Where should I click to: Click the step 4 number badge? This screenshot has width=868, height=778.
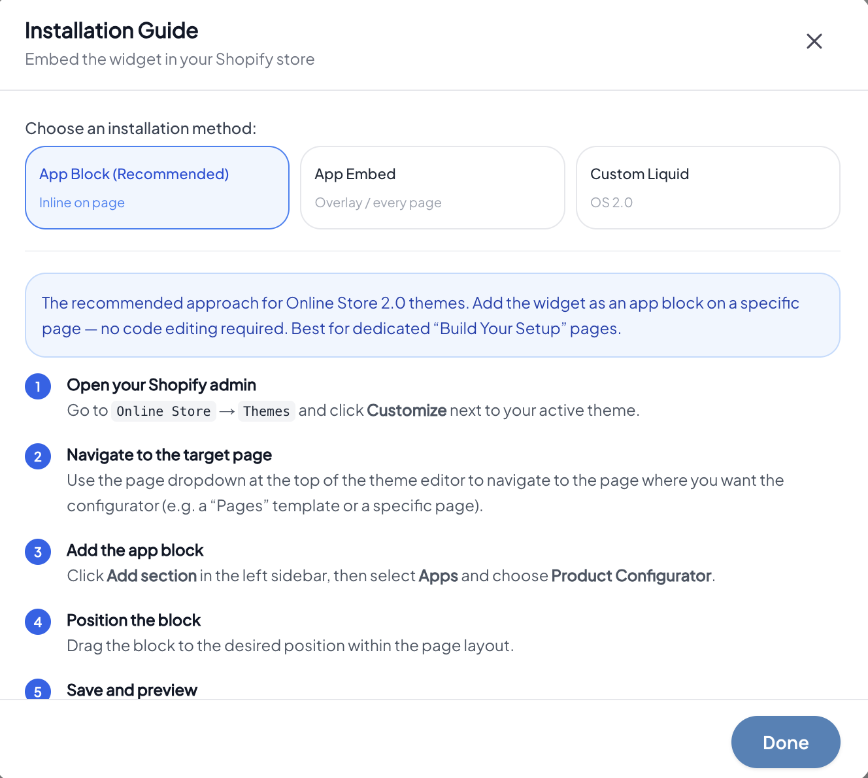[38, 622]
